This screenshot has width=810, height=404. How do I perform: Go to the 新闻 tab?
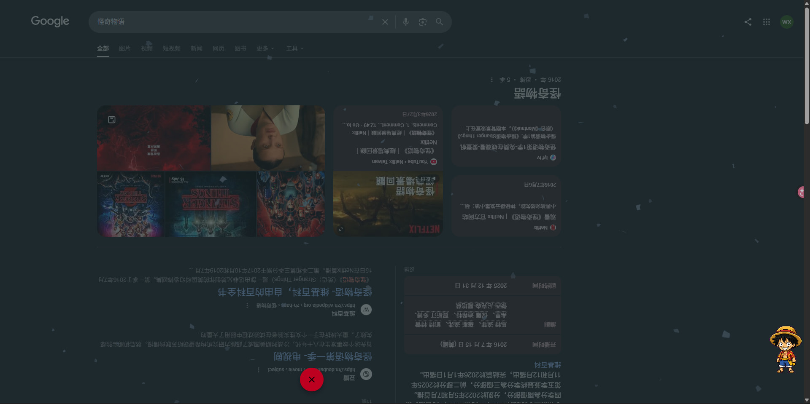[196, 48]
